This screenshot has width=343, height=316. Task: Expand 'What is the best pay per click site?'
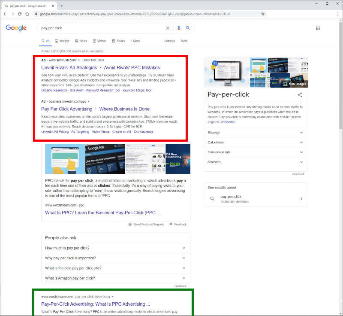(x=116, y=268)
